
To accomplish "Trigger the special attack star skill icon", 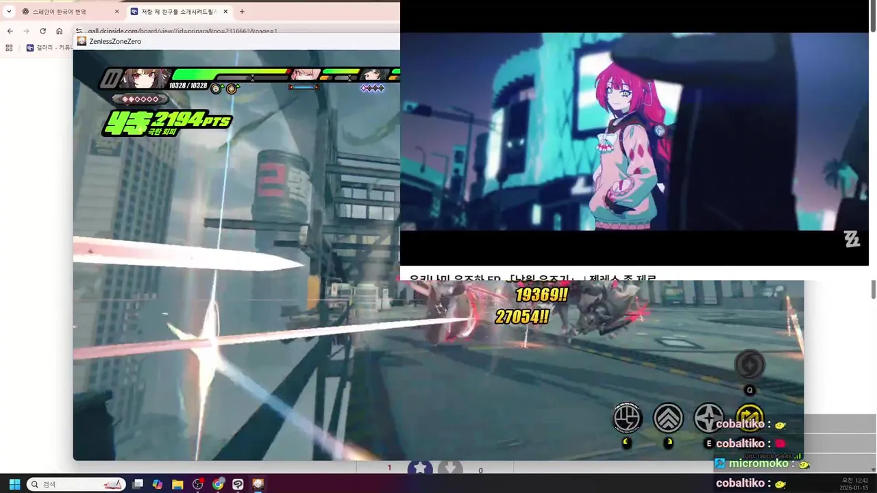I will 709,418.
